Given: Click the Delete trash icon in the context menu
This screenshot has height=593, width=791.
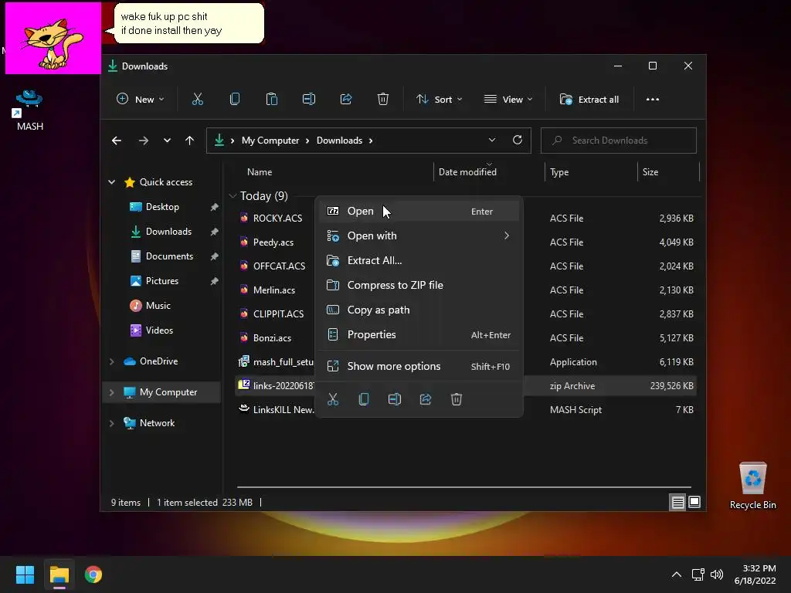Looking at the screenshot, I should (456, 399).
